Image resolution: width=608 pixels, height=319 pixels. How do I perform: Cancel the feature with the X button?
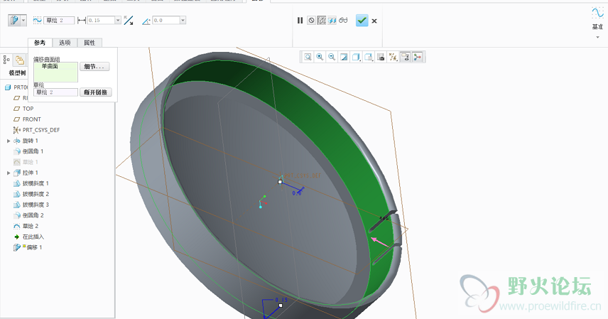coord(374,21)
